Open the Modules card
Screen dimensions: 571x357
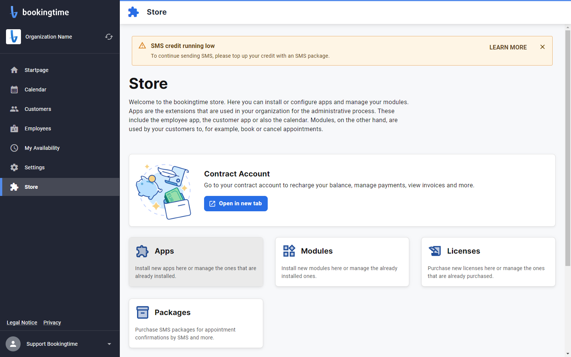pos(342,262)
